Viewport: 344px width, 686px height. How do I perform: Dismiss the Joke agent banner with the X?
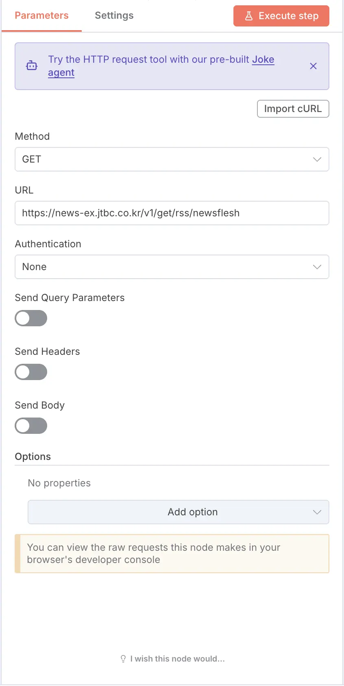(x=314, y=66)
